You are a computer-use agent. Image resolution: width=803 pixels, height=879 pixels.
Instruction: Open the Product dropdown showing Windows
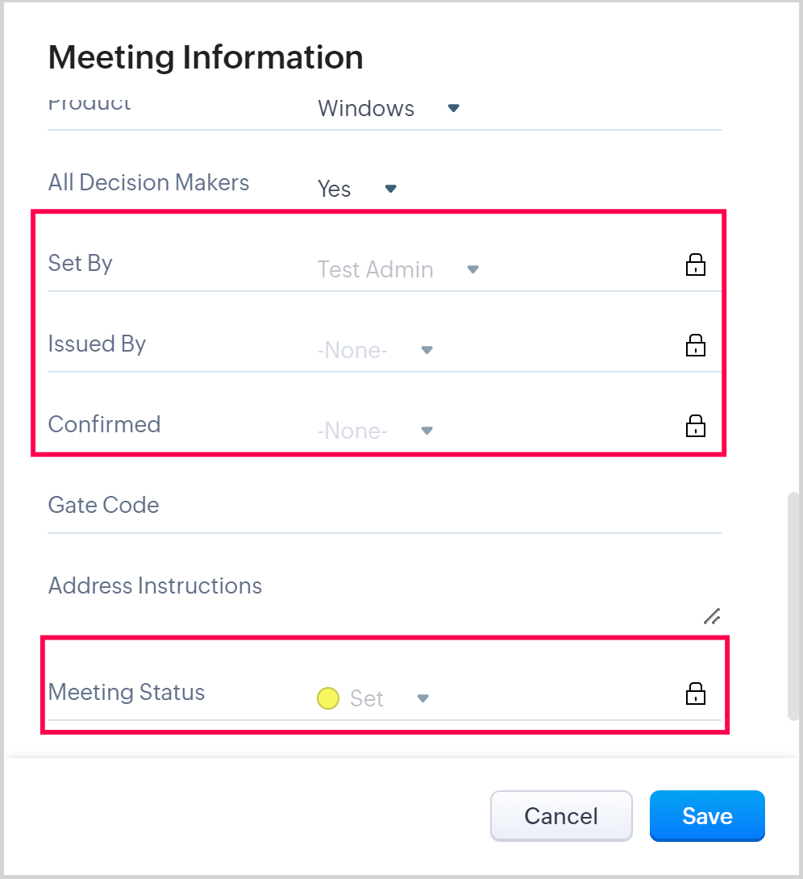[x=453, y=108]
